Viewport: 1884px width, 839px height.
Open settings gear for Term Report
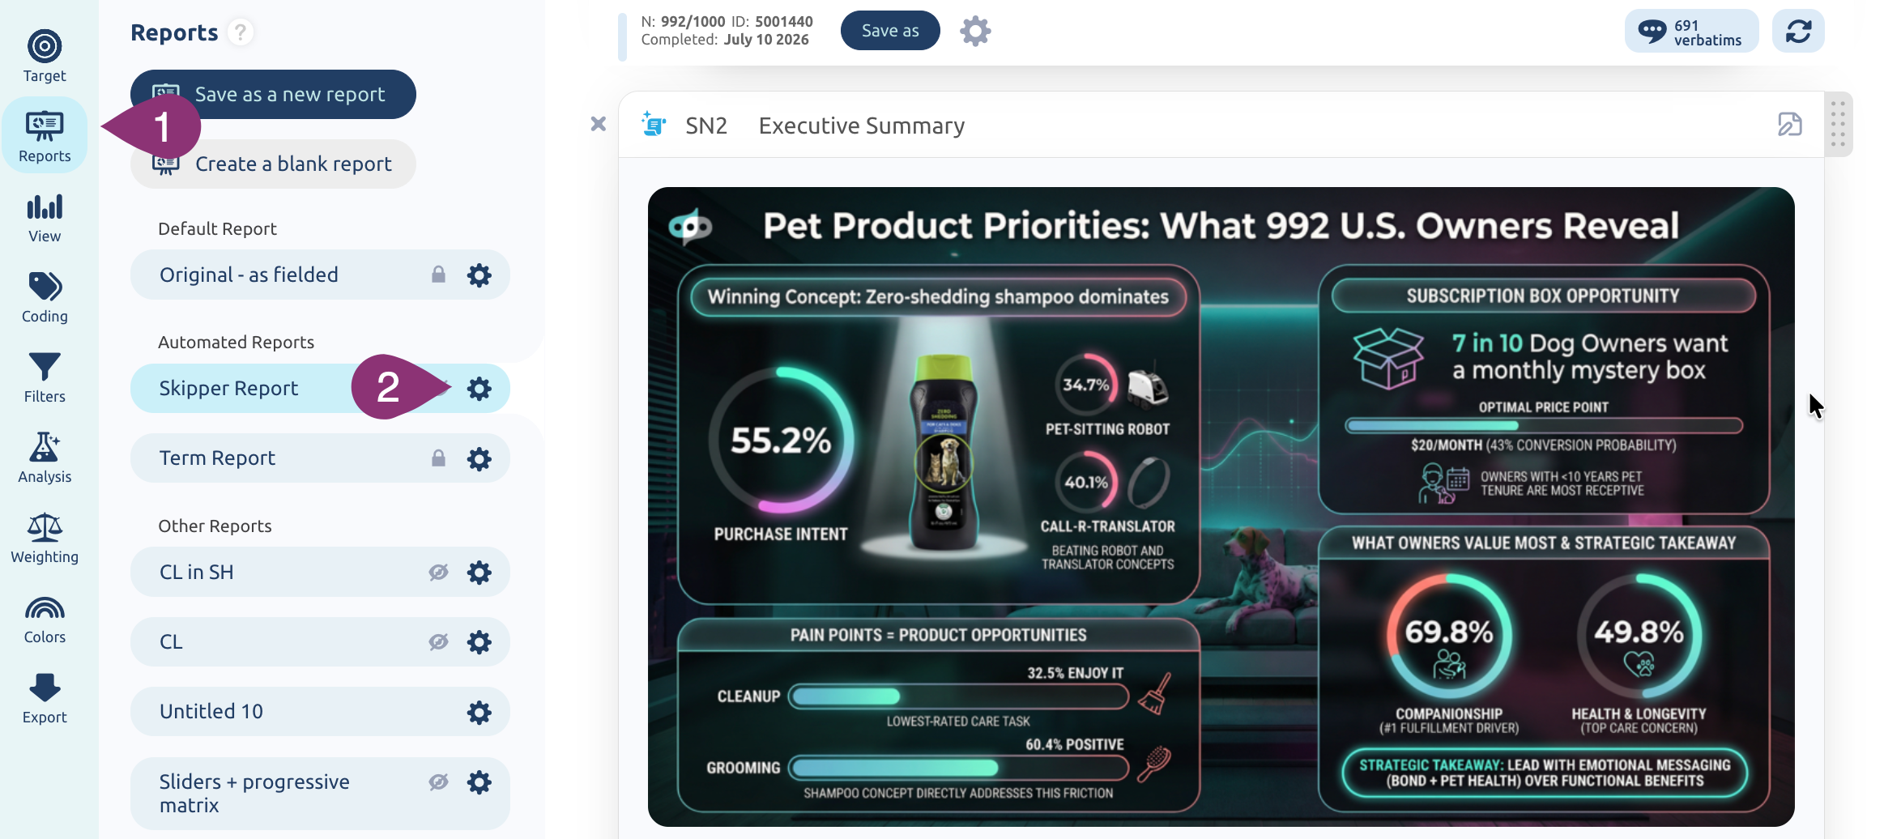click(480, 459)
